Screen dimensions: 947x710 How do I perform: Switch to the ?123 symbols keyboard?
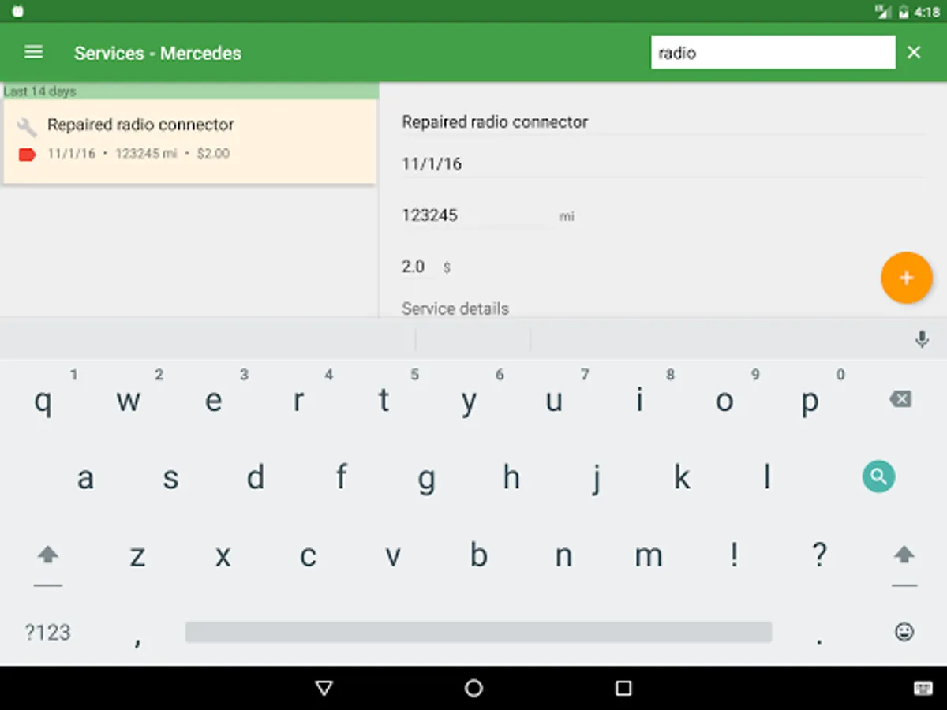click(x=47, y=632)
